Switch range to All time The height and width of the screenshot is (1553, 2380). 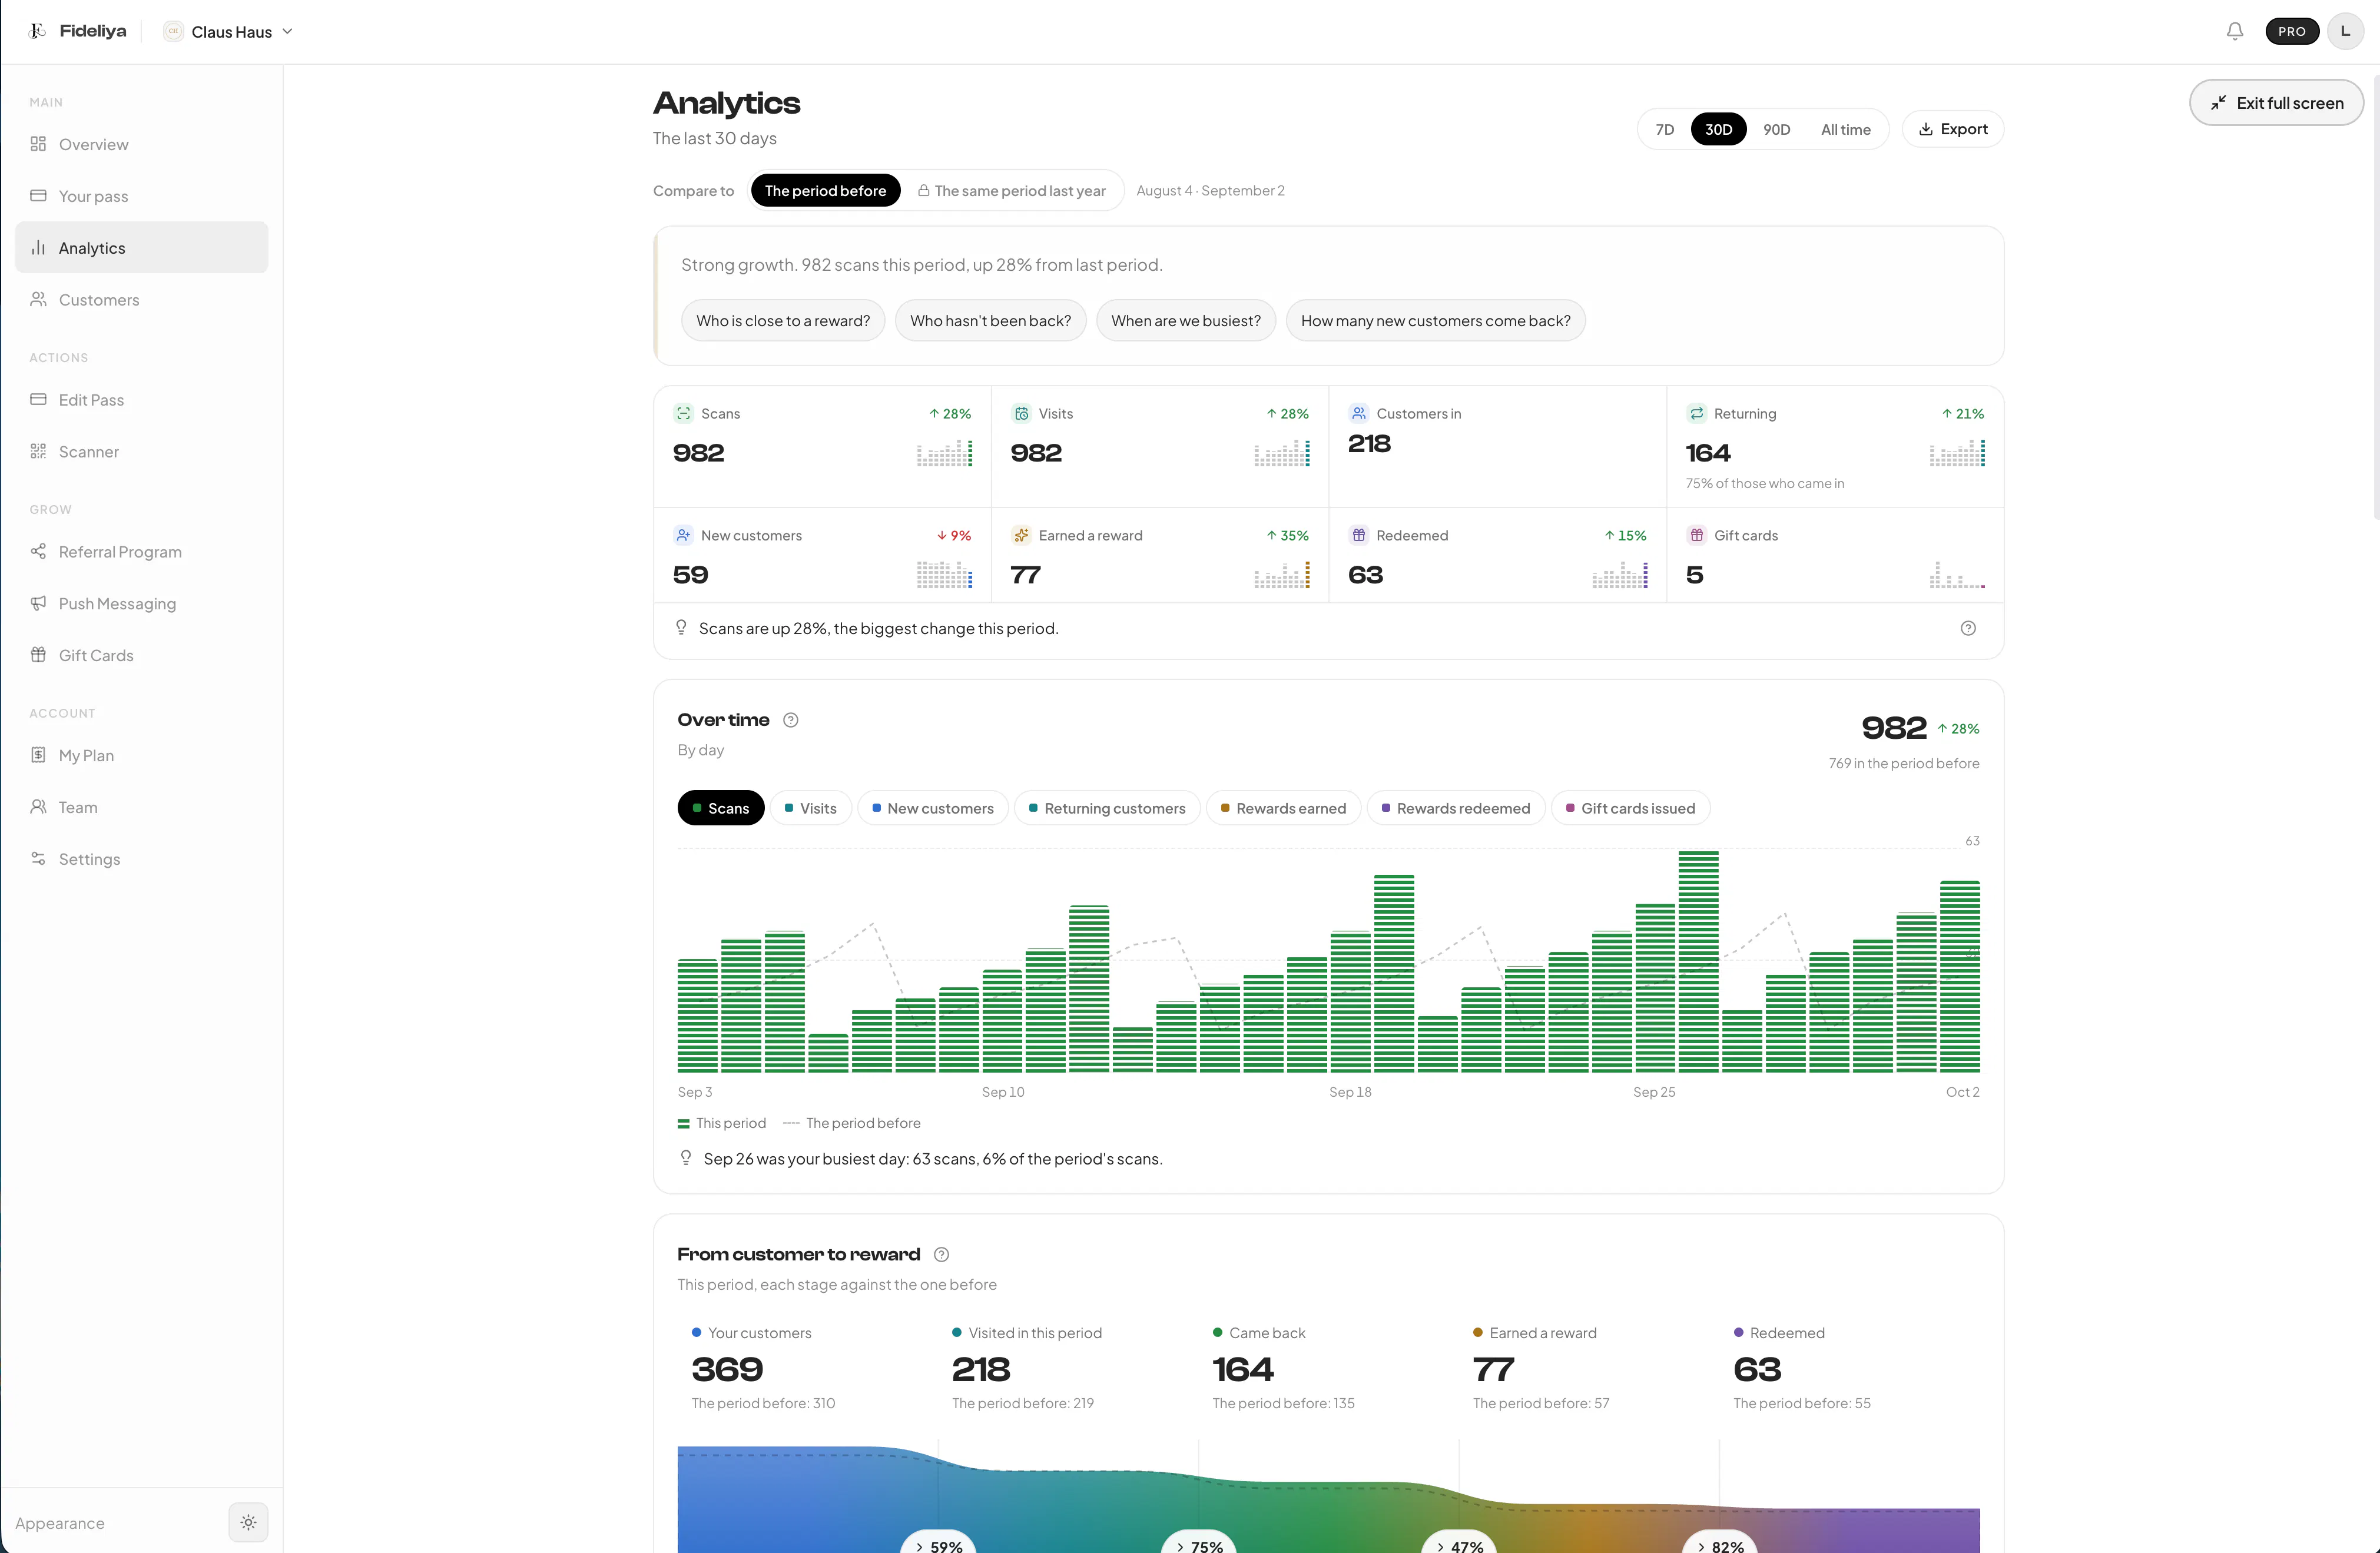(x=1845, y=129)
